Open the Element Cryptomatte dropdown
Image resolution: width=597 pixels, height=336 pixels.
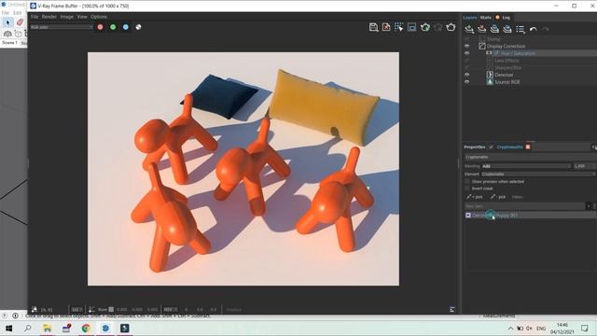pyautogui.click(x=538, y=174)
